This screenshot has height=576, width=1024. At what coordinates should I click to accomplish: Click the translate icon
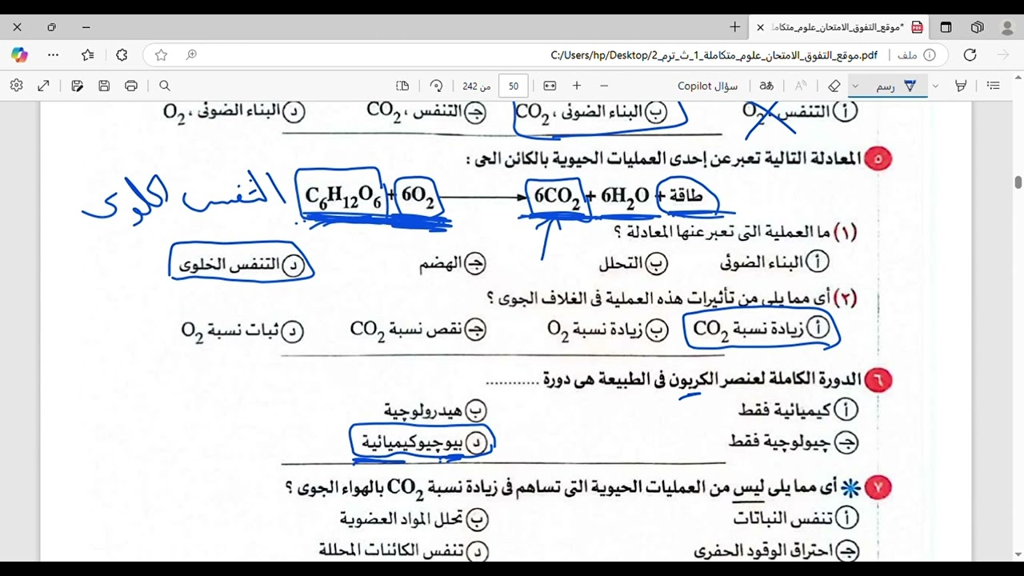766,86
